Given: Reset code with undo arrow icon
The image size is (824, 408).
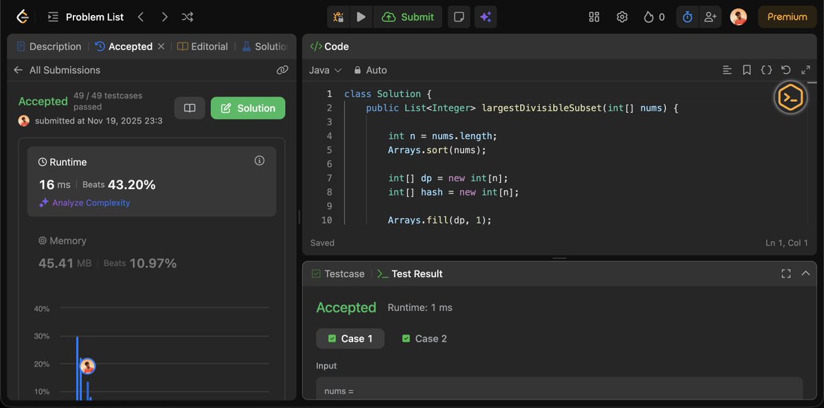Looking at the screenshot, I should click(786, 70).
